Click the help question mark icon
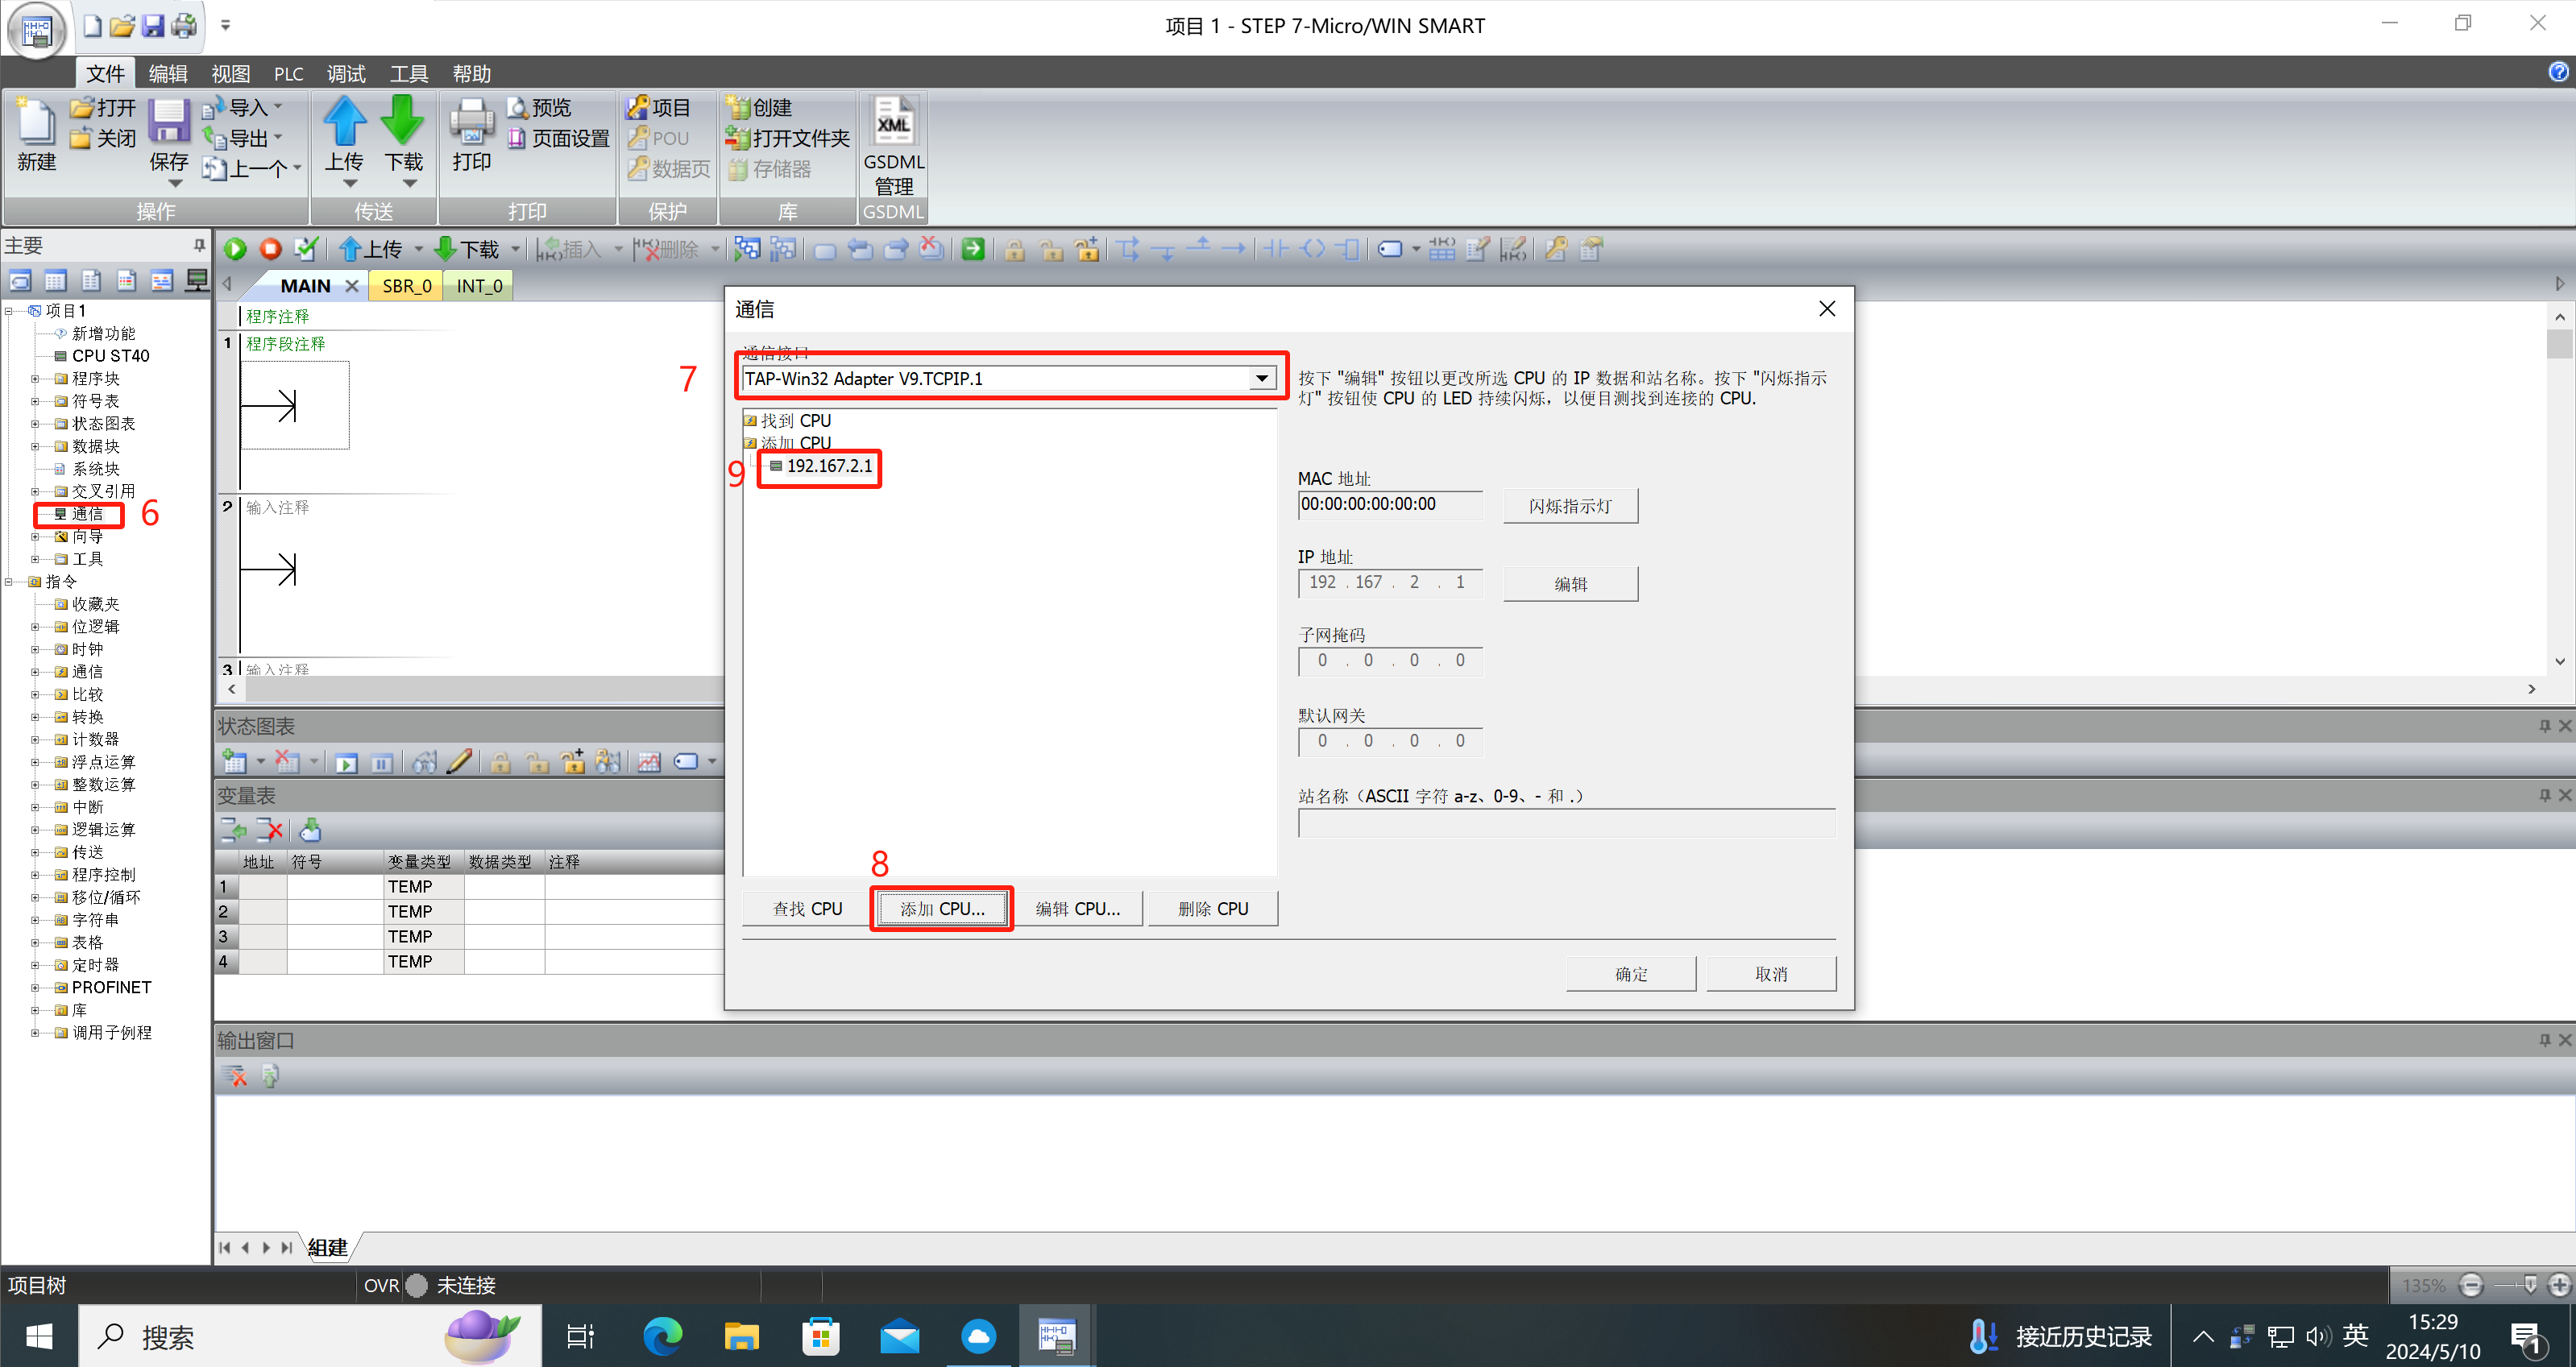Viewport: 2576px width, 1367px height. [x=2558, y=72]
